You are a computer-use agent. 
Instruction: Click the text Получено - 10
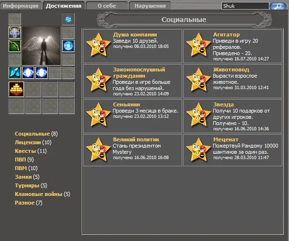[x=231, y=123]
